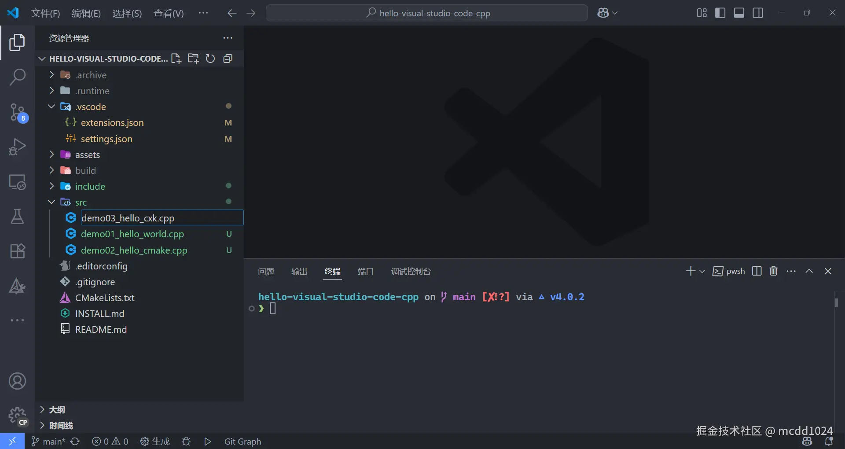Go forward in navigation history
The width and height of the screenshot is (845, 449).
251,13
